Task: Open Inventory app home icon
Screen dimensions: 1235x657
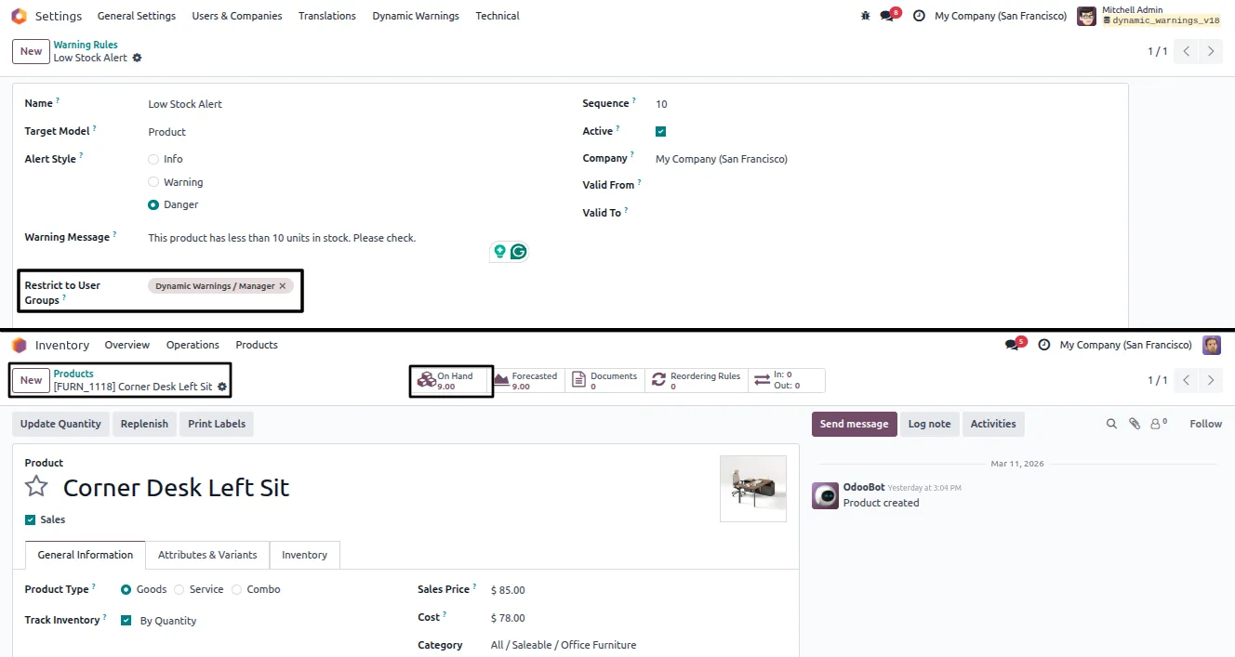Action: click(20, 345)
